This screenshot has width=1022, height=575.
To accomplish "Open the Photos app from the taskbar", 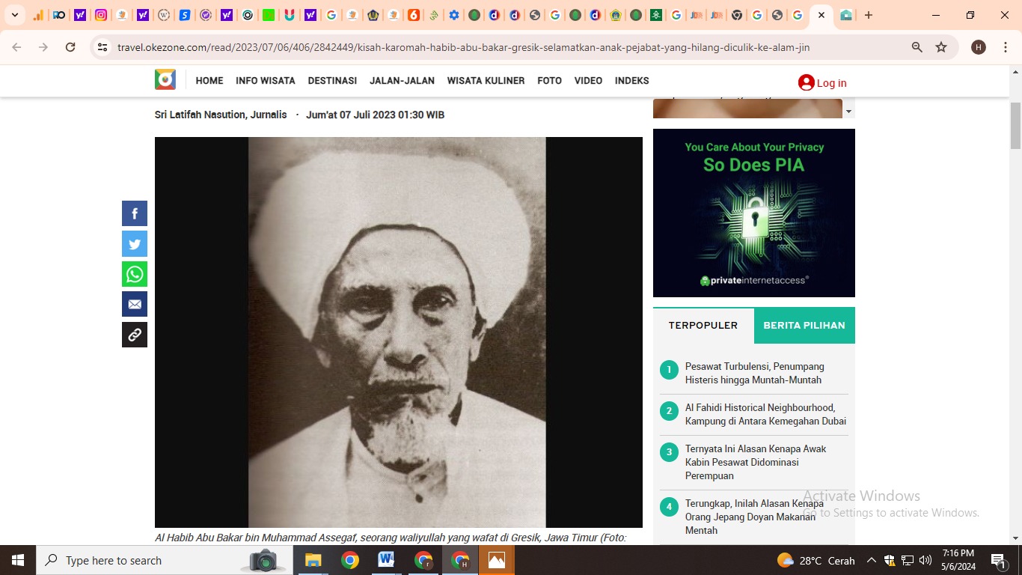I will 496,560.
